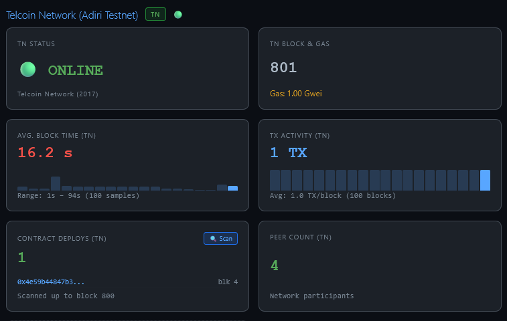Click the 'TN BLOCK & GAS' card heading
This screenshot has width=507, height=321.
click(x=299, y=44)
